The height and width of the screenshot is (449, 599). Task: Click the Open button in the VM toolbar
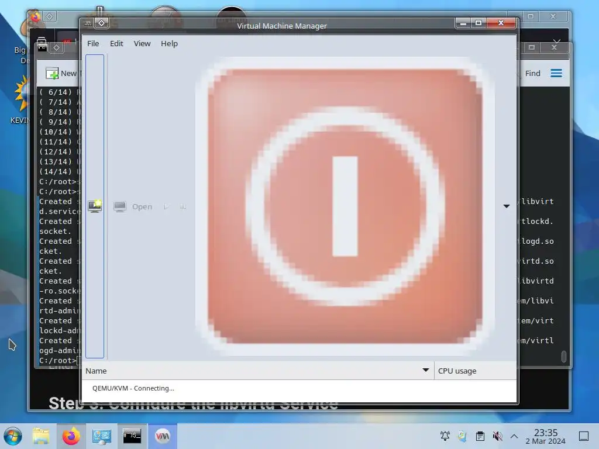point(133,206)
